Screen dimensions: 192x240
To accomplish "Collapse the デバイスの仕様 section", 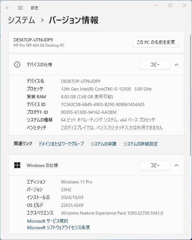I will click(176, 65).
